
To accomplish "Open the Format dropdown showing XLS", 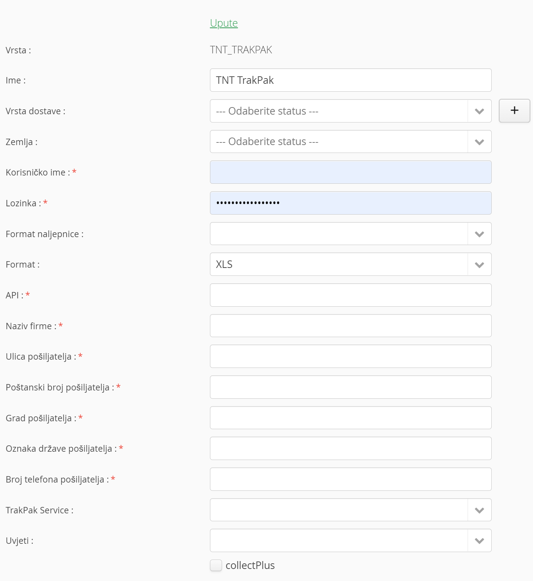I will 350,264.
